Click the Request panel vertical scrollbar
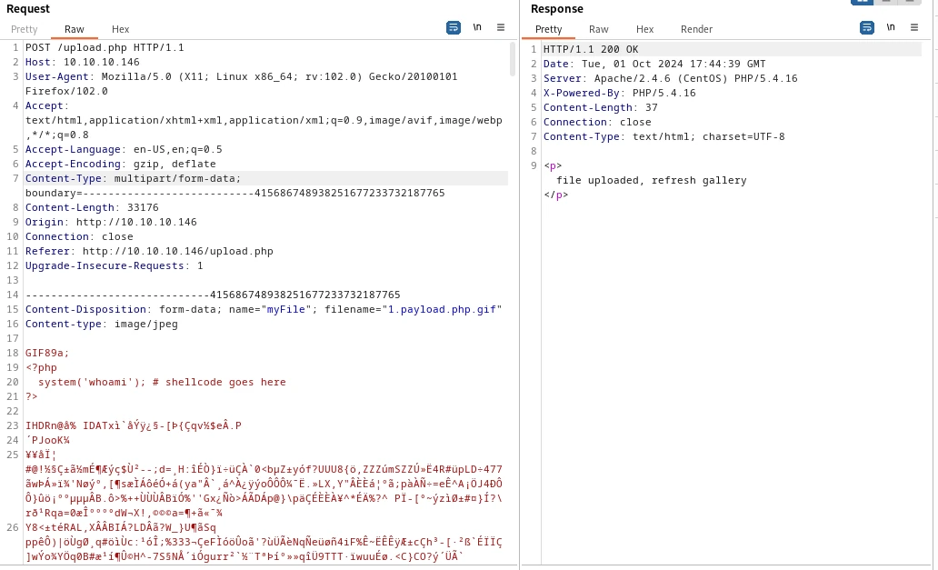 pyautogui.click(x=512, y=58)
